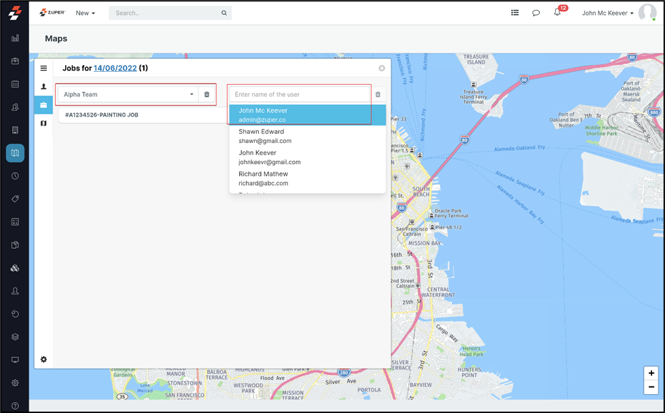Viewport: 665px width, 413px height.
Task: Switch to the map layers tab in panel
Action: 43,123
